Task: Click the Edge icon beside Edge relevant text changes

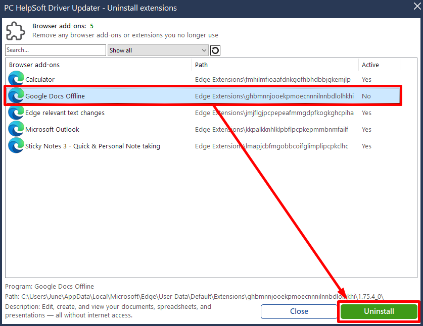Action: 16,113
